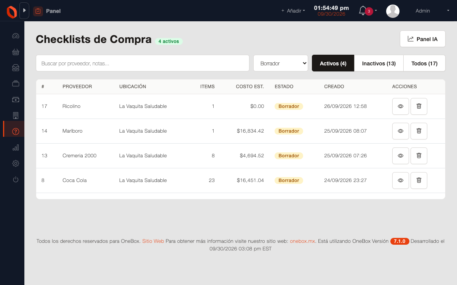Open the cash wallet sidebar icon
Screen dimensions: 457x285
tap(16, 100)
